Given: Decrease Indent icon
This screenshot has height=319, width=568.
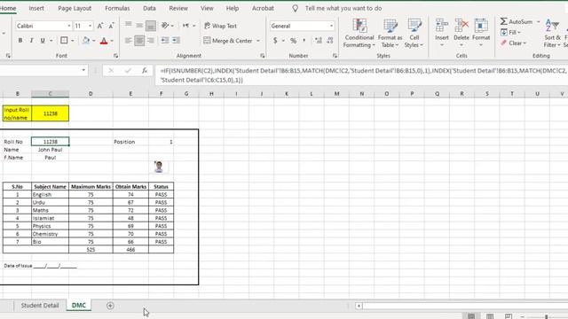Looking at the screenshot, I should click(x=165, y=41).
